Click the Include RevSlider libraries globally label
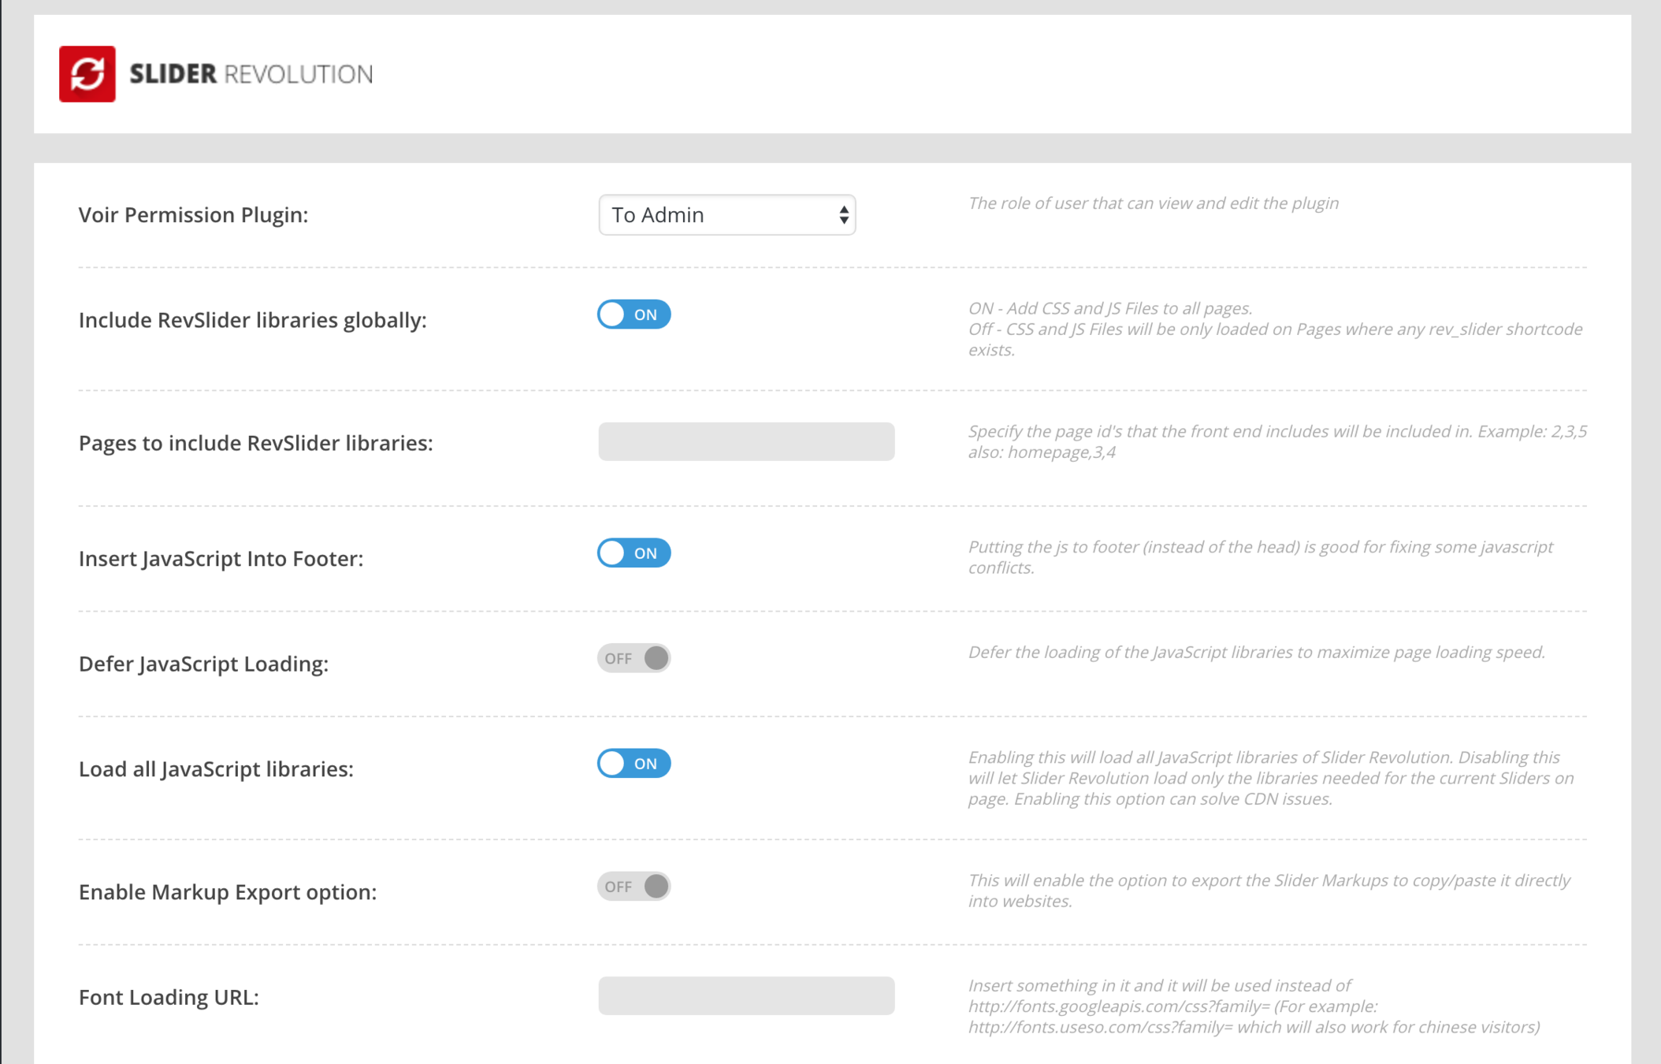 [x=252, y=320]
